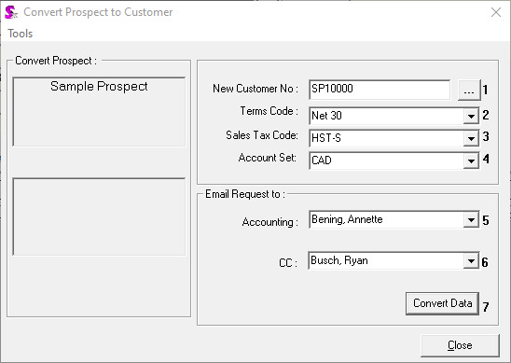Click the application icon in title bar
Viewport: 511px width, 363px height.
(11, 12)
